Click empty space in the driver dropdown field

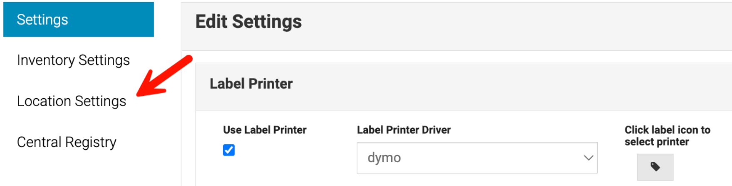(x=491, y=158)
